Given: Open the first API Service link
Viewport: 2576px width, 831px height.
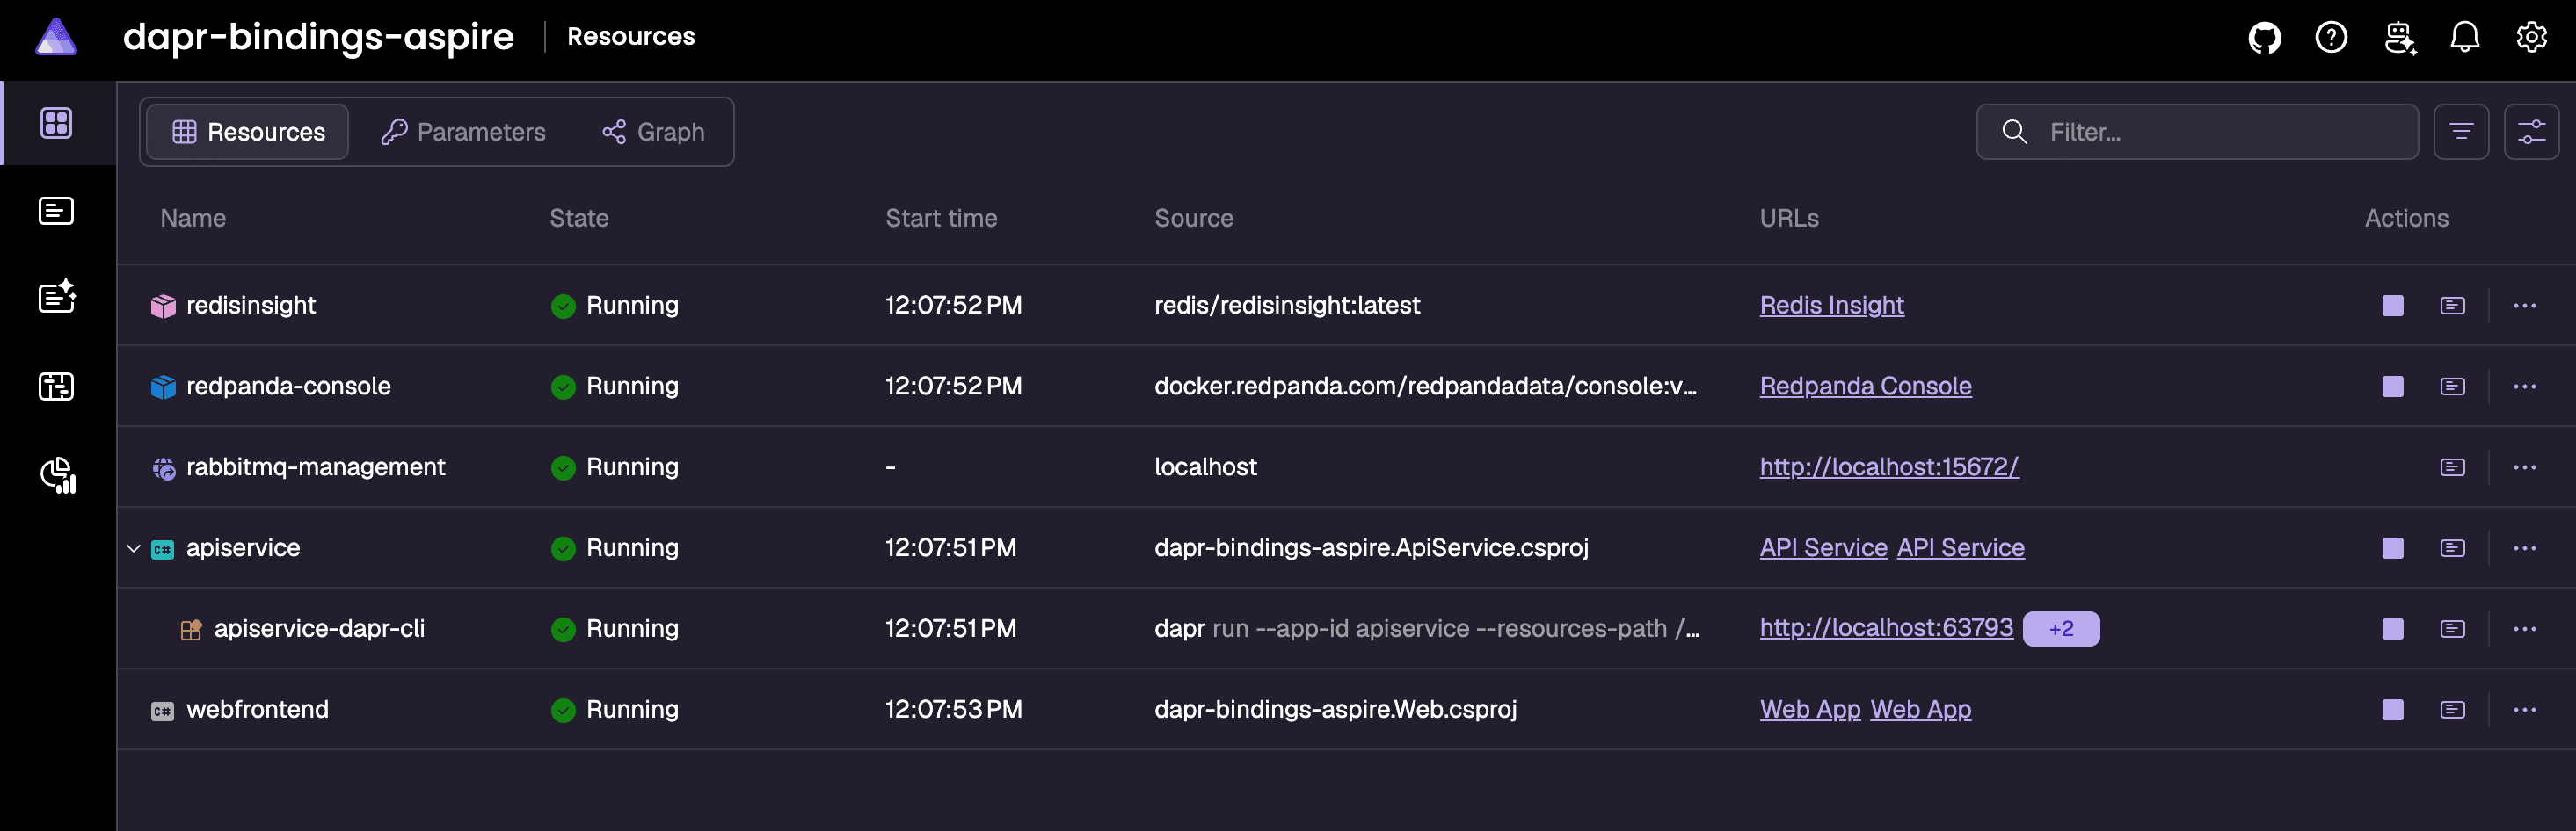Looking at the screenshot, I should (x=1824, y=548).
